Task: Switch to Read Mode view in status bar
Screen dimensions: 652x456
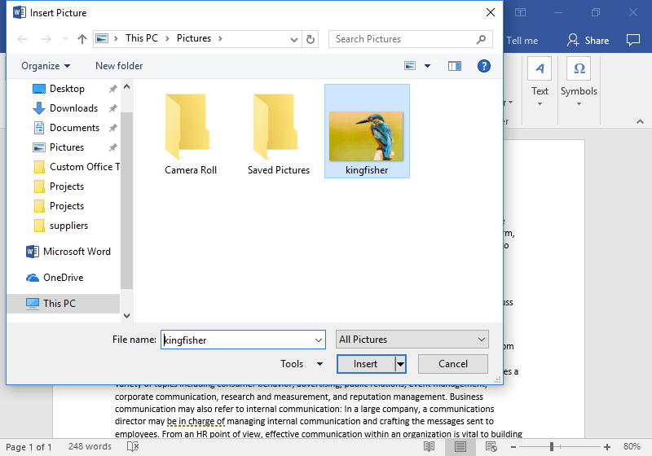Action: pyautogui.click(x=429, y=447)
